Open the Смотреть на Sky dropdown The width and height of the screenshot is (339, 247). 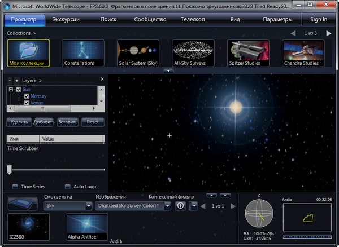pos(67,206)
